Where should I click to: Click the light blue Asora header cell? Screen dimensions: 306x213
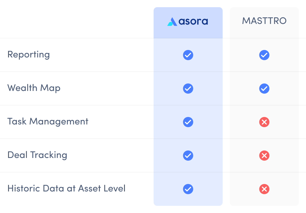[188, 23]
